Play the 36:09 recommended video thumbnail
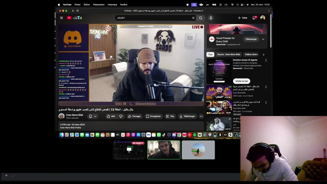This screenshot has width=327, height=184. pos(219,108)
